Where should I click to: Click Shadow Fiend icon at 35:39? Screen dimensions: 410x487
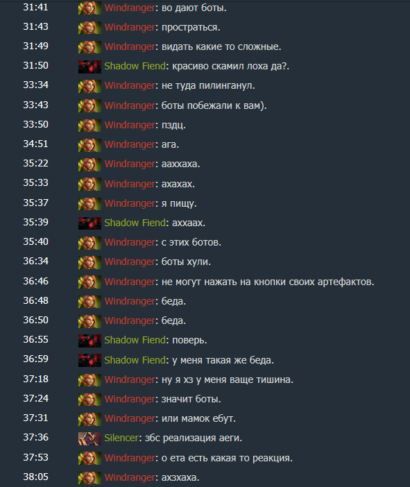[89, 223]
